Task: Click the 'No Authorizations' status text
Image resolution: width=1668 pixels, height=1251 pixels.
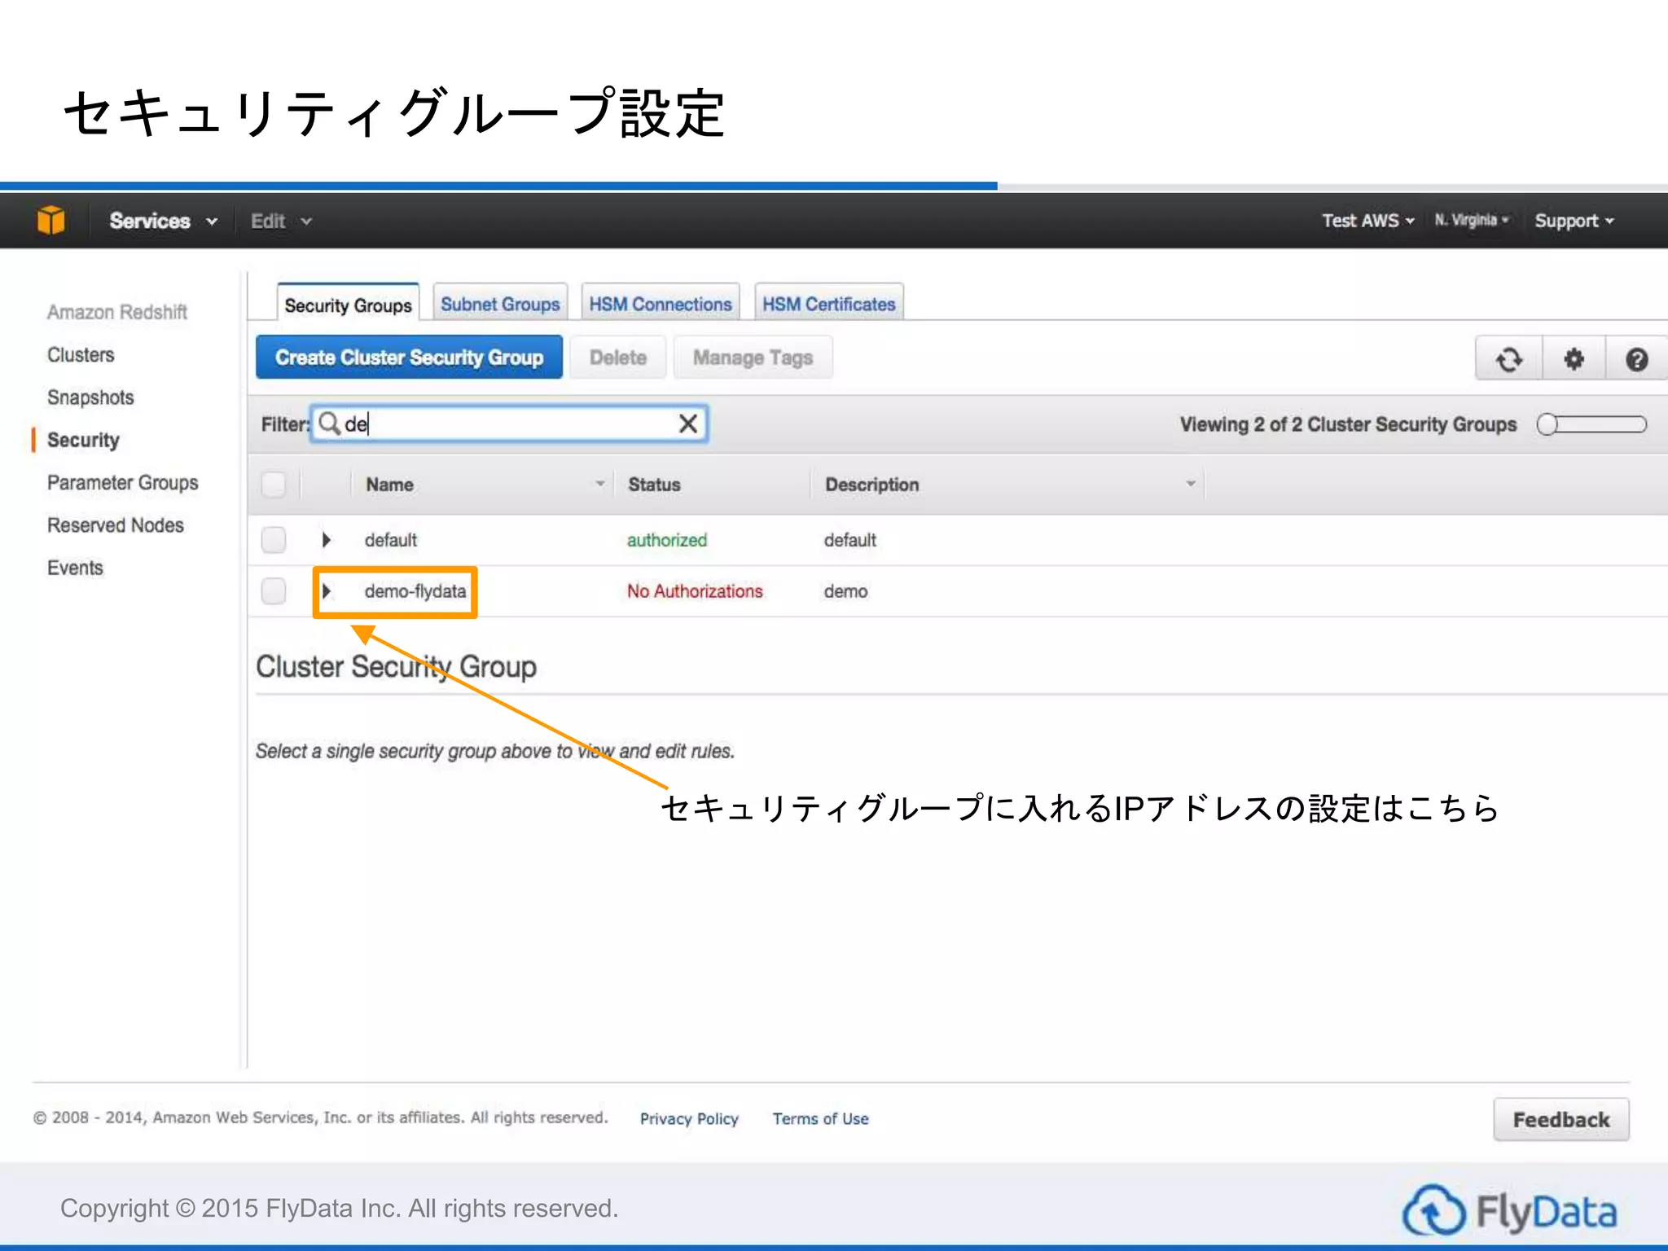Action: [695, 591]
